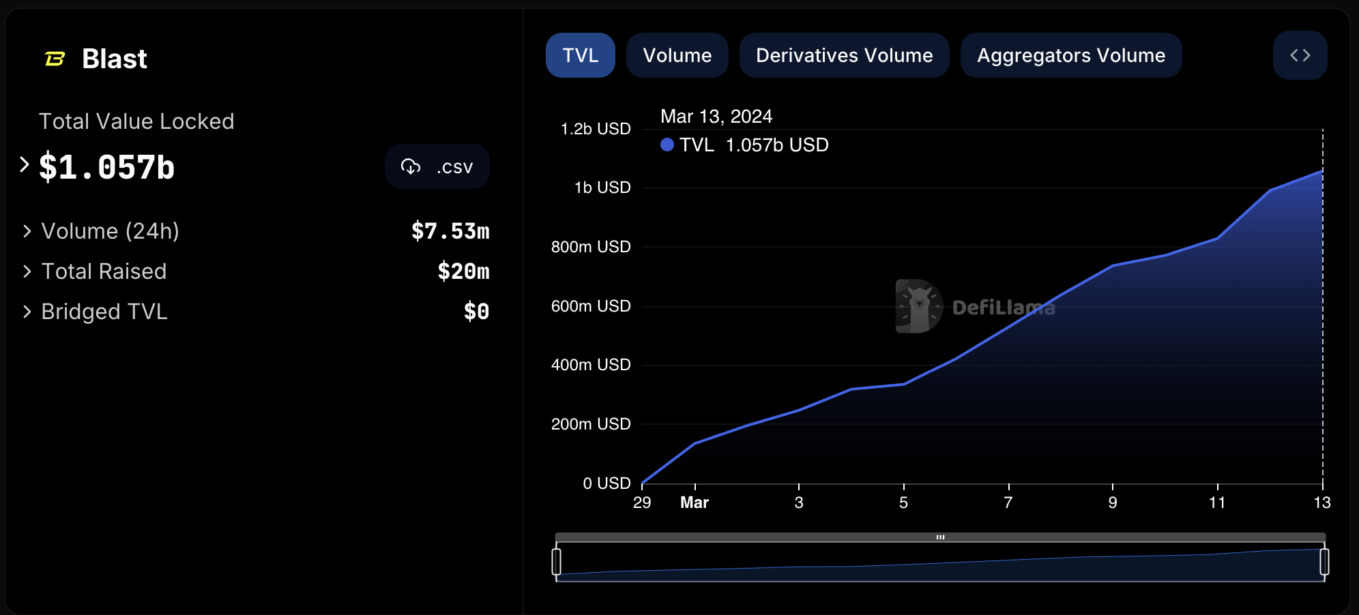Toggle the Derivatives Volume chart
This screenshot has width=1359, height=615.
[844, 55]
